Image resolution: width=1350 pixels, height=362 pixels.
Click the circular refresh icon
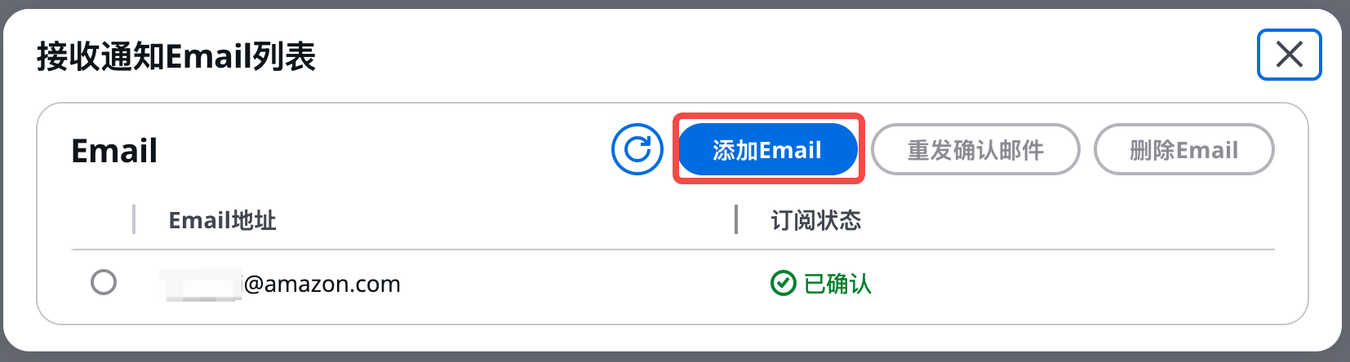pos(637,149)
